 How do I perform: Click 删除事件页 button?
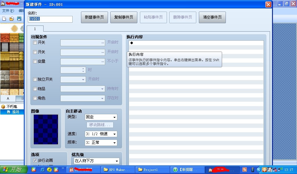pyautogui.click(x=183, y=17)
